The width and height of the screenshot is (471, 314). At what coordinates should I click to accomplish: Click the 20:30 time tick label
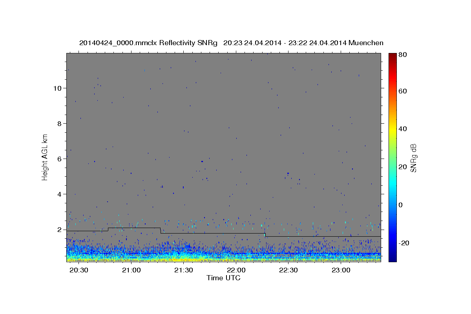pyautogui.click(x=79, y=270)
